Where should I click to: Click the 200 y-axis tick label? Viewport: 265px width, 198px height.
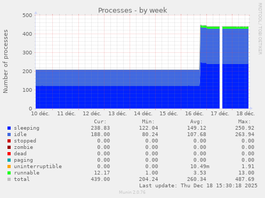pyautogui.click(x=27, y=72)
